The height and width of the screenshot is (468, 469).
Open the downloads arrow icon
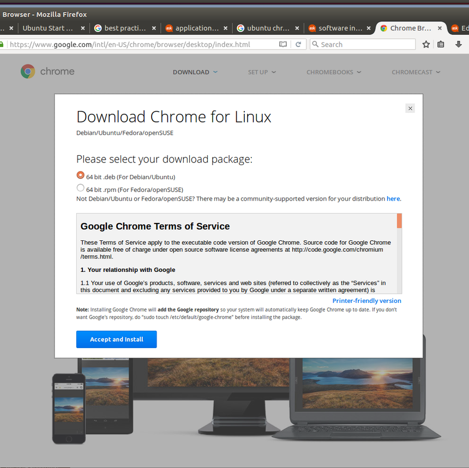coord(458,44)
